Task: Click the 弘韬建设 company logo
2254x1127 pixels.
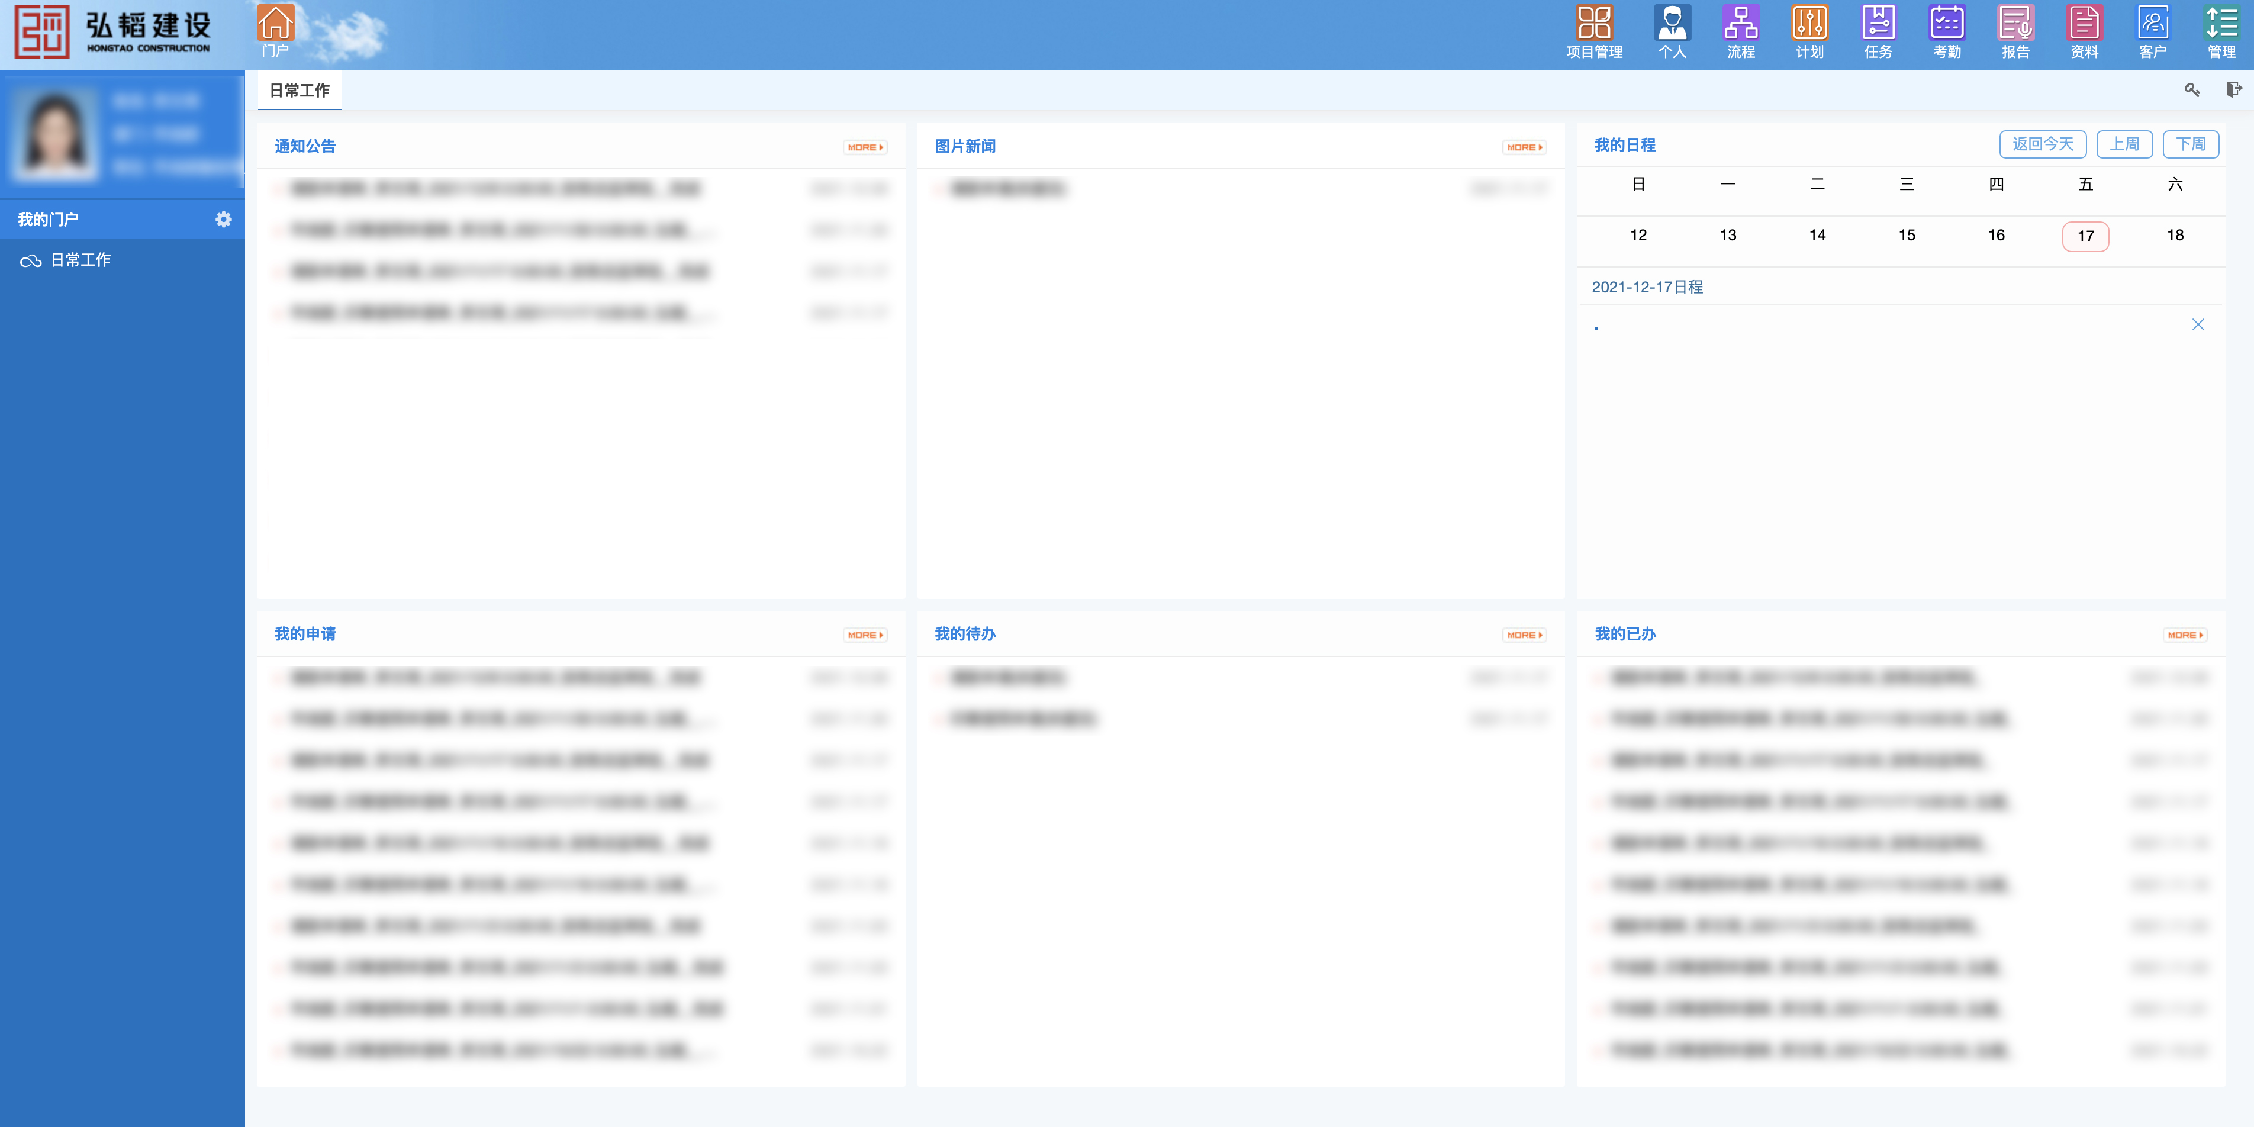Action: click(x=113, y=33)
